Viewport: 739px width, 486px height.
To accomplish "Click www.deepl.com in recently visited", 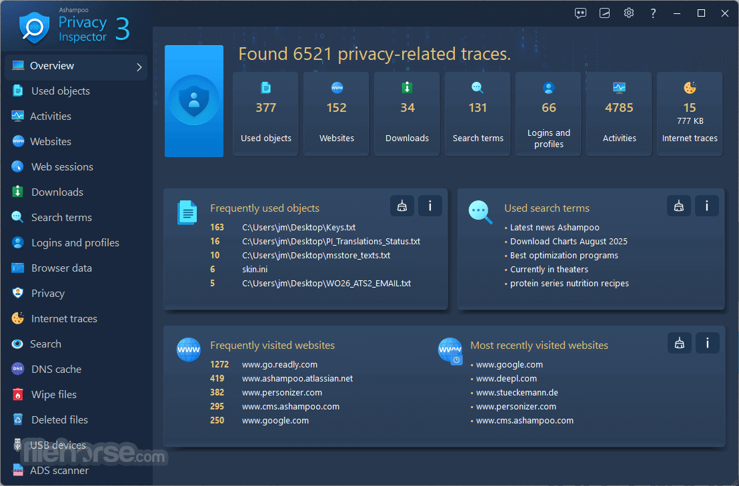I will 506,379.
